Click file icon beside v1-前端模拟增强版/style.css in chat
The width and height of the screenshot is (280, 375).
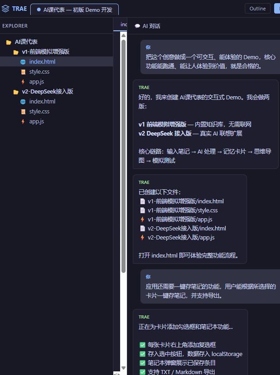click(143, 210)
